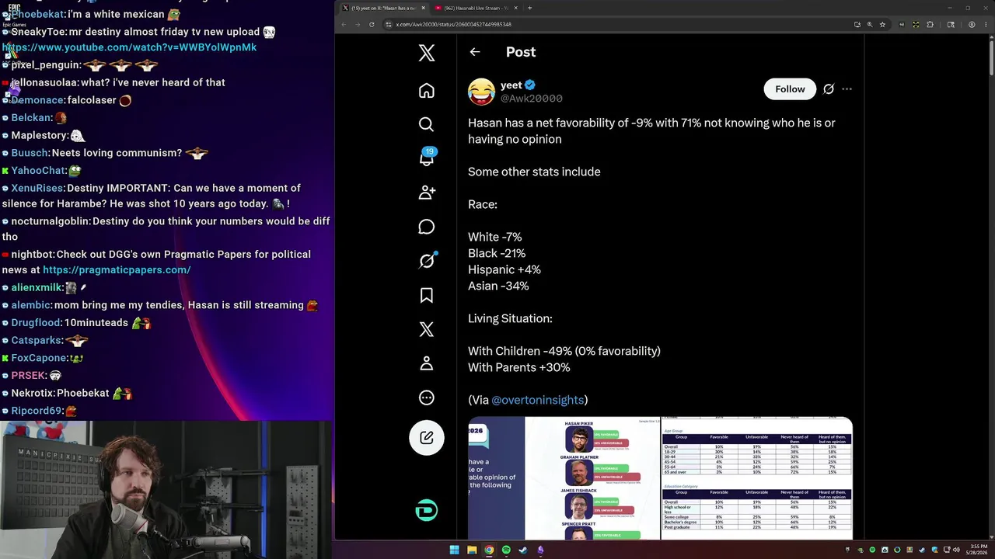Navigate back in the browser
995x559 pixels.
(x=344, y=24)
